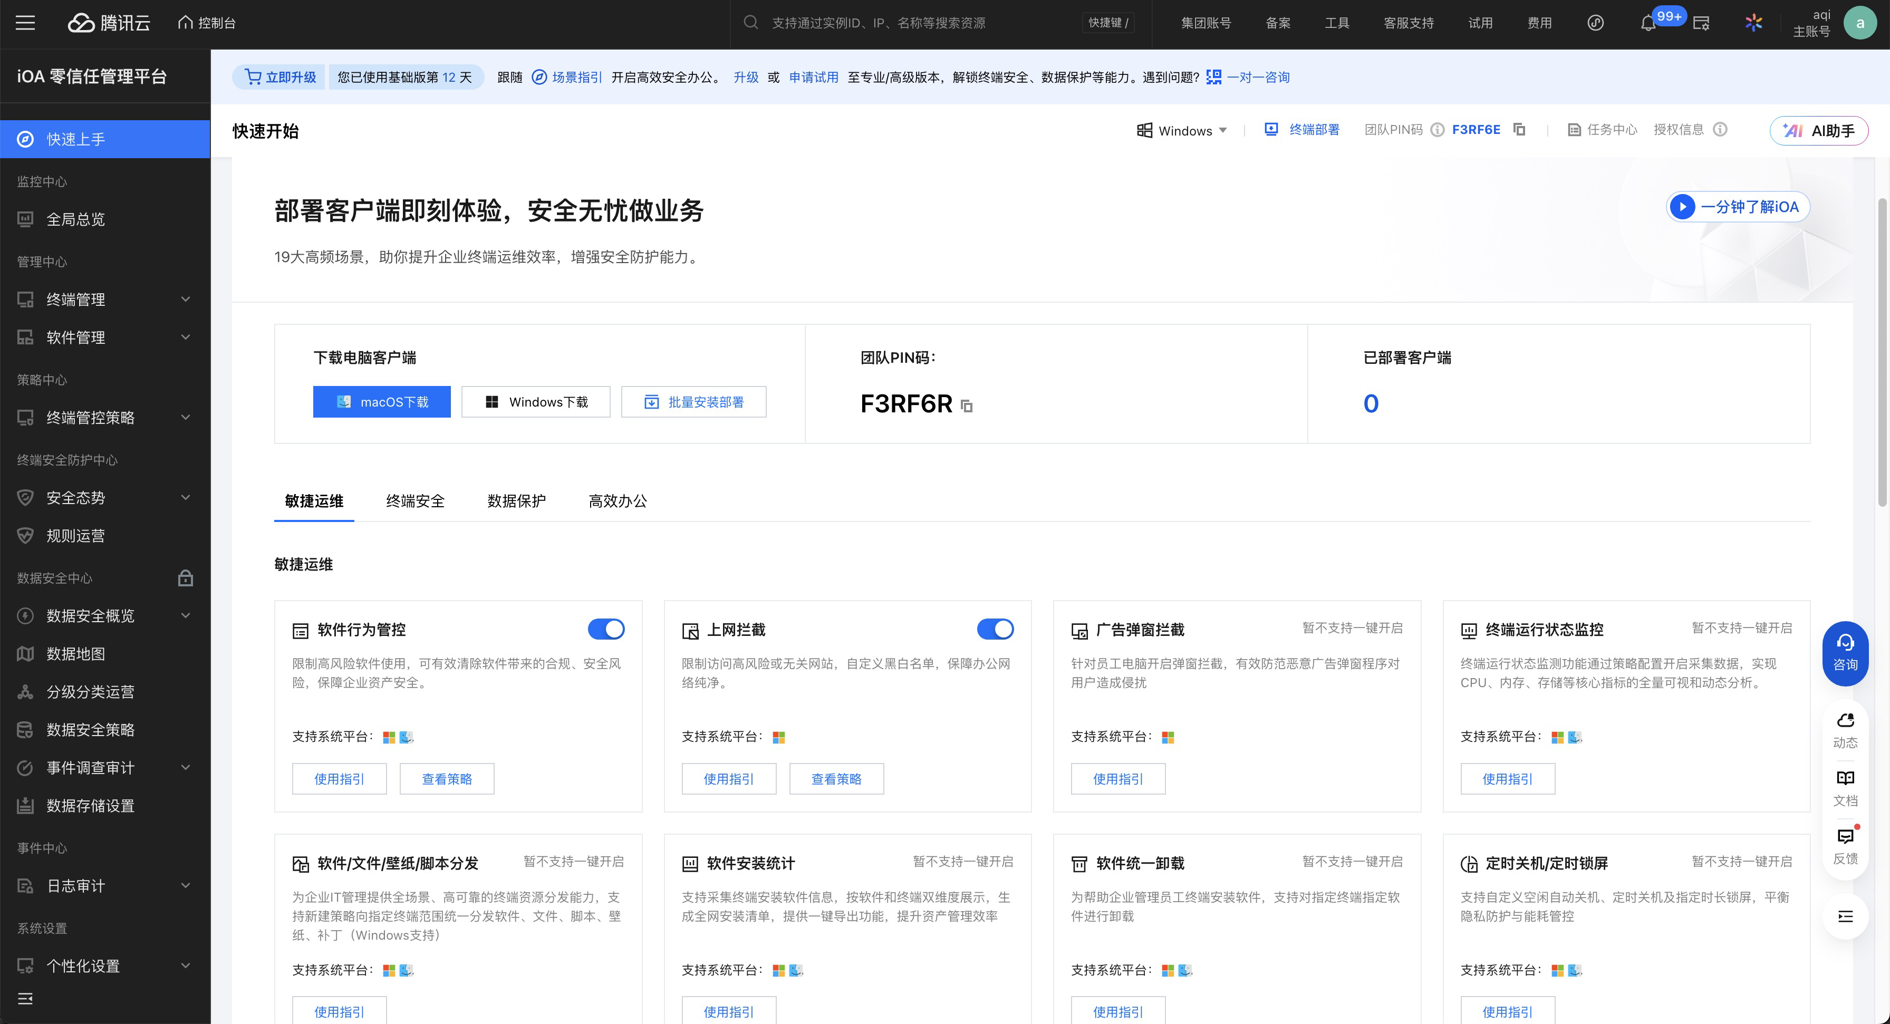This screenshot has height=1024, width=1890.
Task: Click macOS下载 button
Action: (381, 402)
